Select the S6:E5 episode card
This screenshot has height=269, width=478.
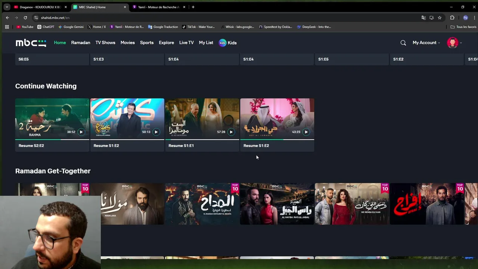(x=52, y=59)
